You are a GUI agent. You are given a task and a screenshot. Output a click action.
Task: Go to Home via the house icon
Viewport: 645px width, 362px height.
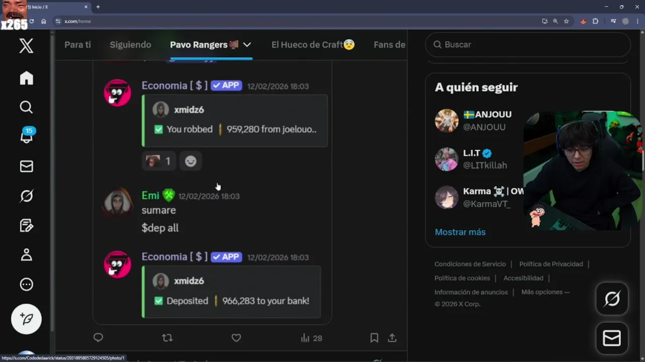point(26,78)
